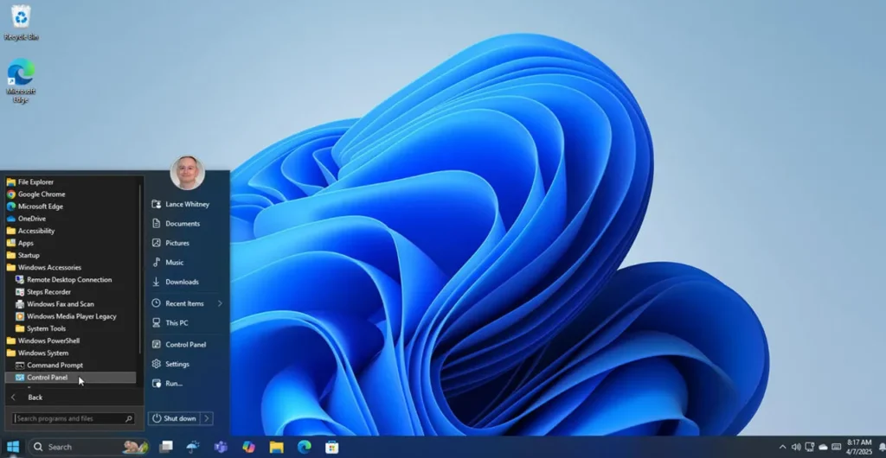This screenshot has height=458, width=886.
Task: Launch Windows Media Player Legacy
Action: [x=71, y=316]
